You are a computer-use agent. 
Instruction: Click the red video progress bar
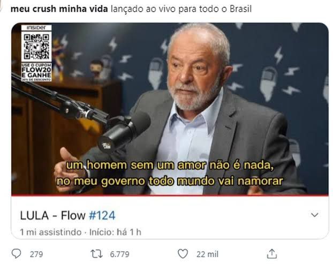click(x=170, y=195)
